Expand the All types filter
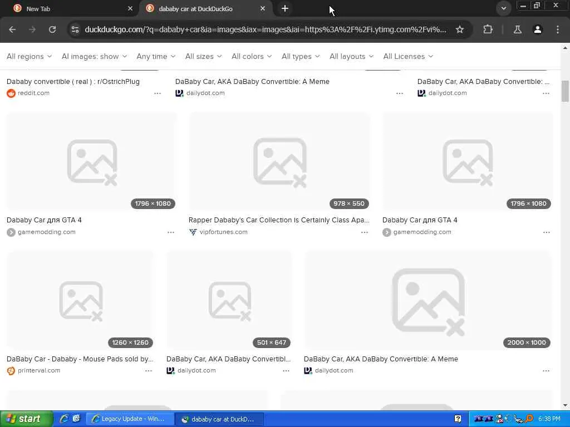 tap(301, 56)
